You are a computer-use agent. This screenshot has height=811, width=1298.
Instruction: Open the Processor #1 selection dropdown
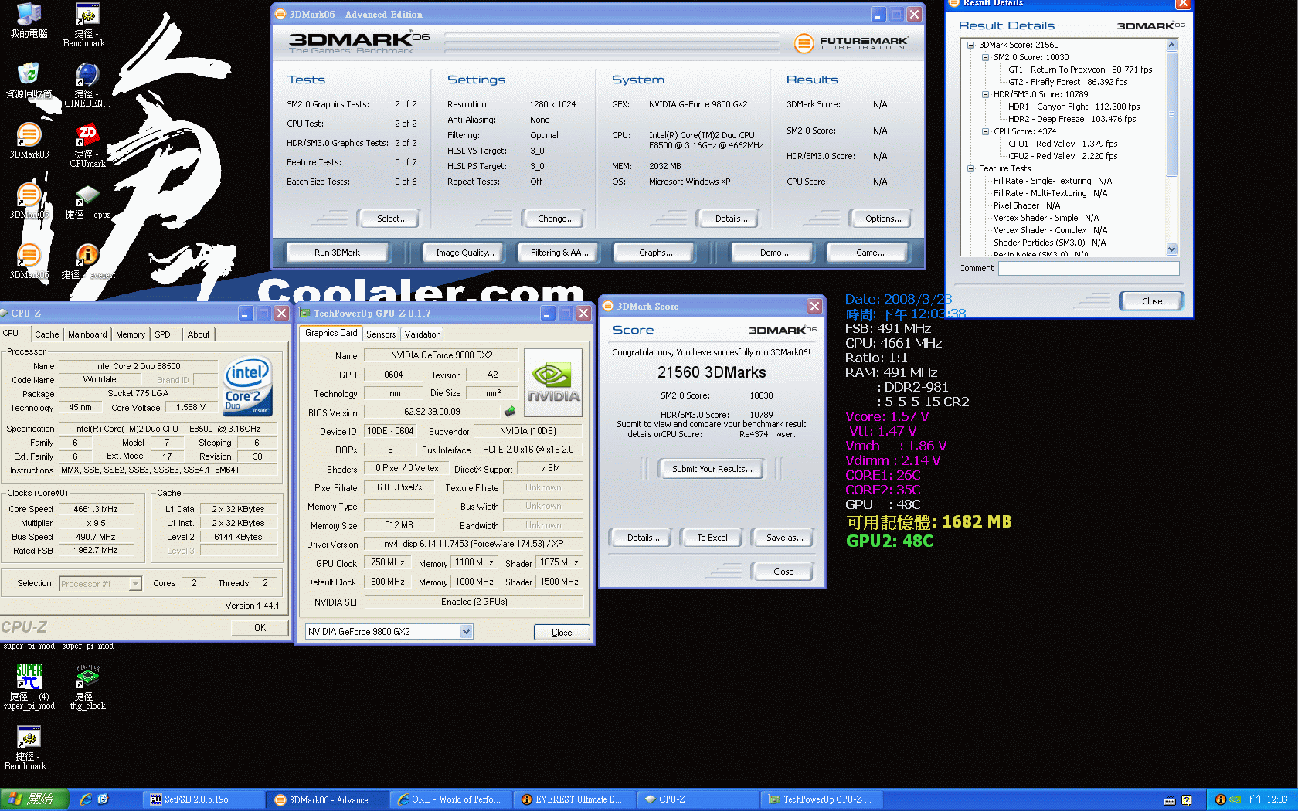pos(135,584)
